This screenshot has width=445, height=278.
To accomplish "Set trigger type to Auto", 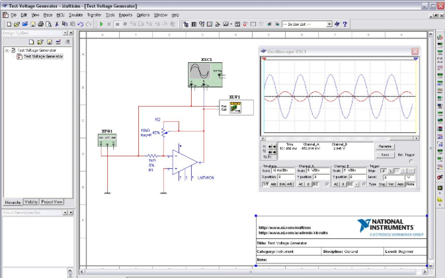I will [401, 184].
